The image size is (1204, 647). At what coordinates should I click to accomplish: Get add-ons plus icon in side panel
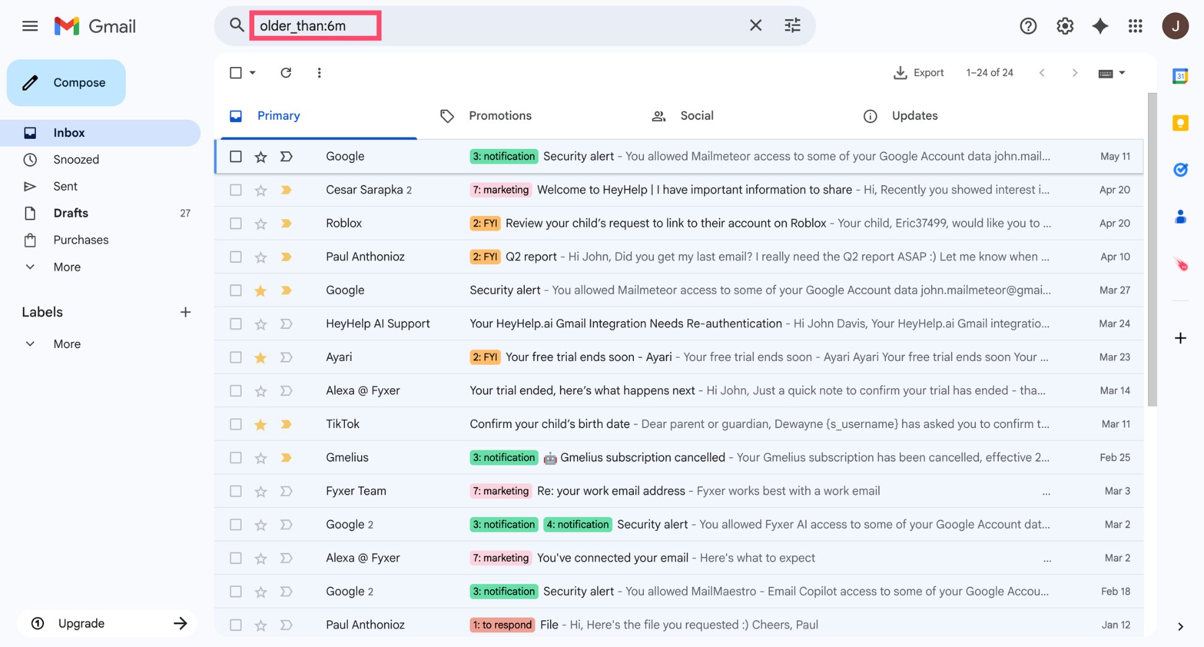[1180, 338]
